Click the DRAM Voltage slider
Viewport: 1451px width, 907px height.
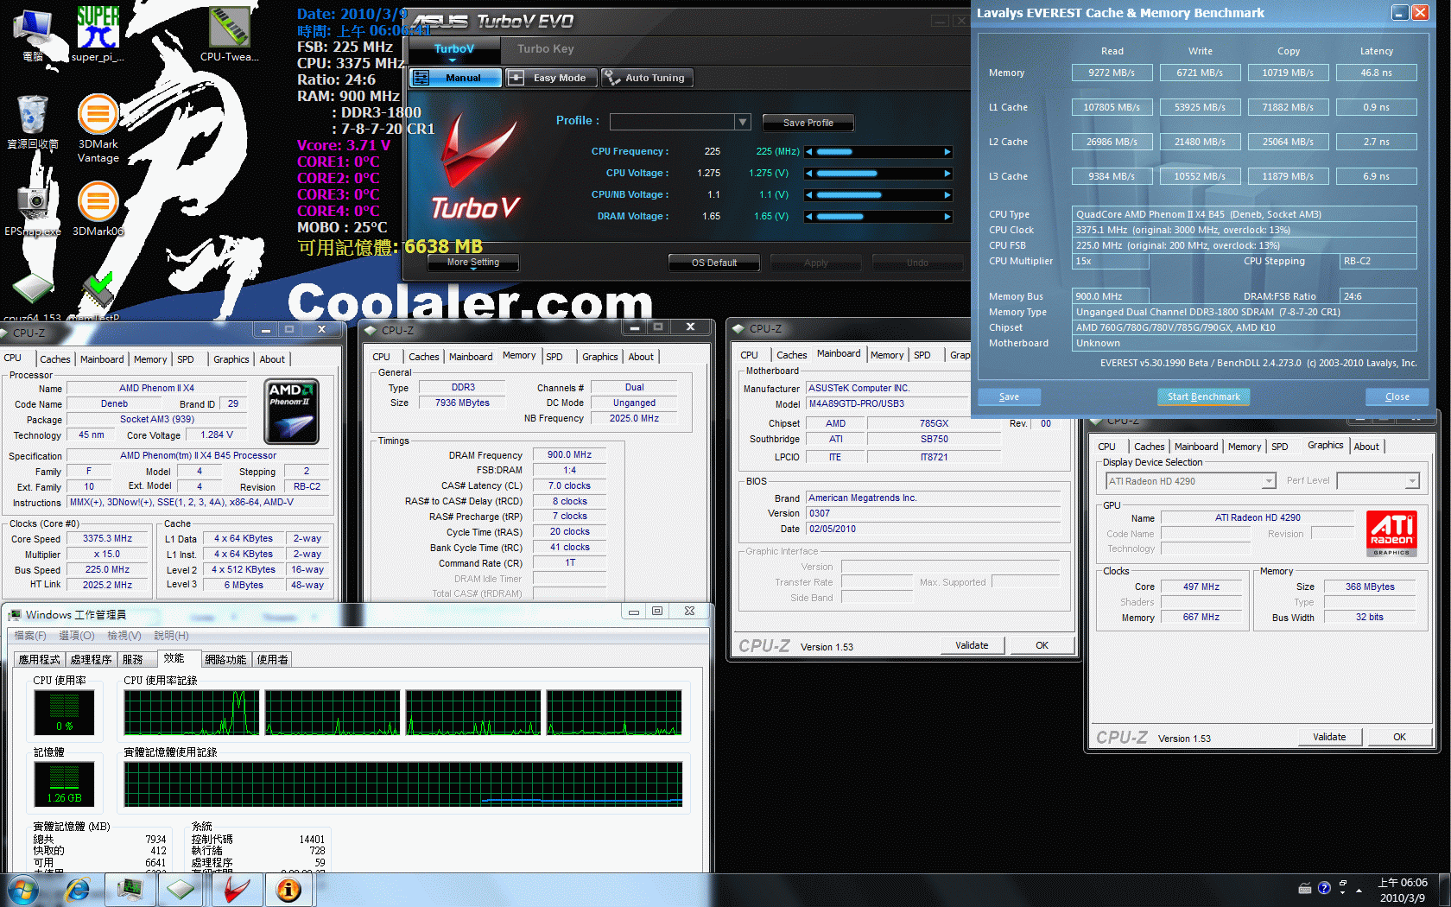click(878, 217)
